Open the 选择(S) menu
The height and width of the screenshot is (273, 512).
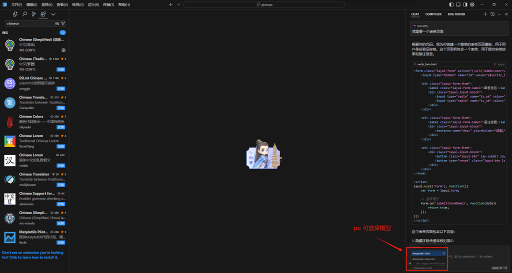pos(47,4)
